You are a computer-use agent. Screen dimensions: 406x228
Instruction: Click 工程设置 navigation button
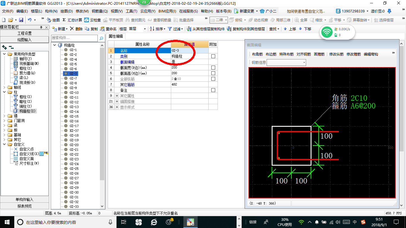25,33
